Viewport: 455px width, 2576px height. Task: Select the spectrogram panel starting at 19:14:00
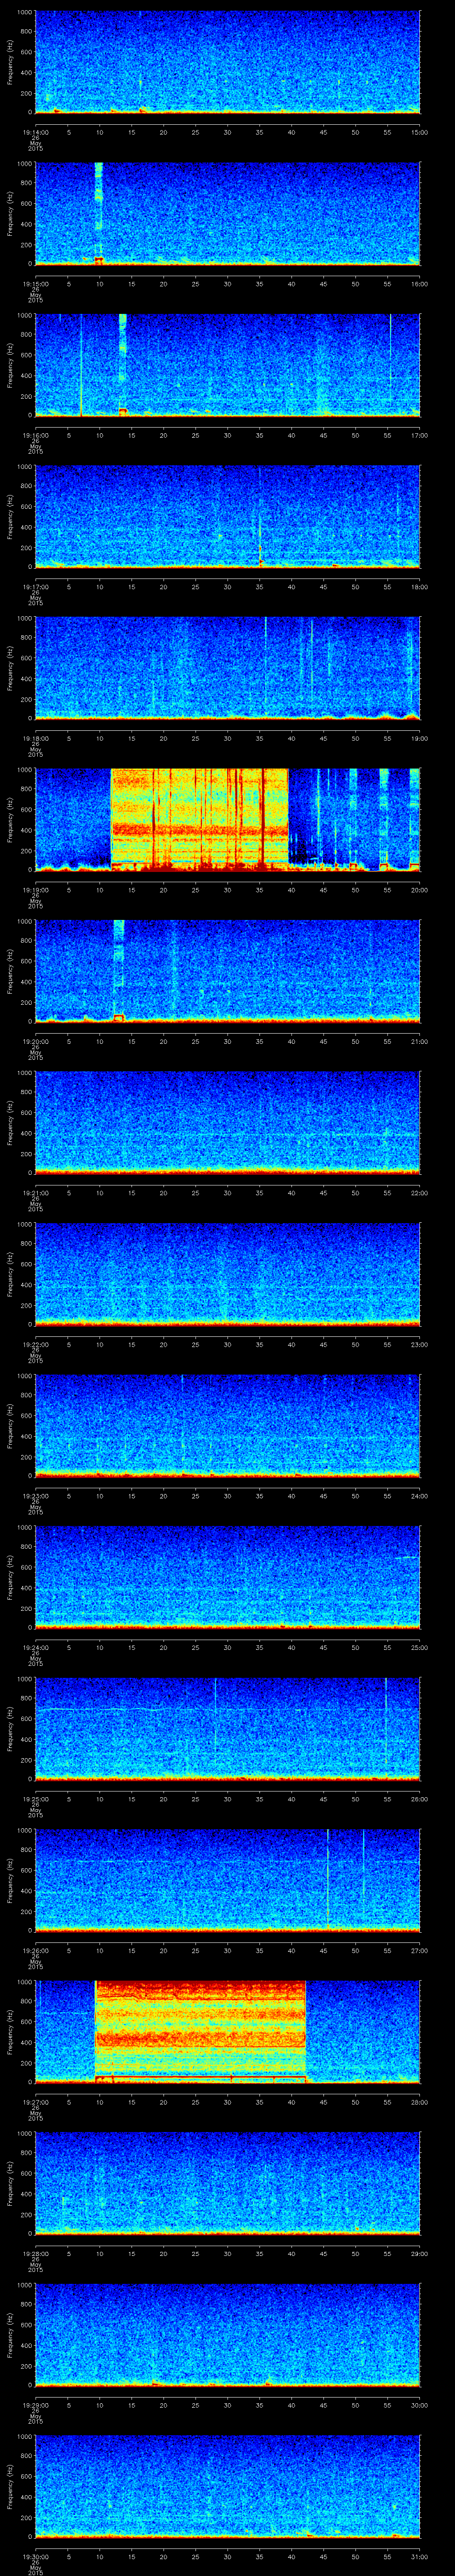point(227,62)
